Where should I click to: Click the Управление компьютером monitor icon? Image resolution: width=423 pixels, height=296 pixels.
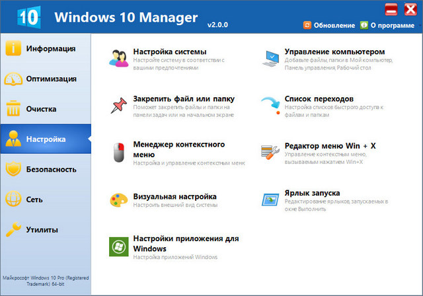(x=270, y=59)
